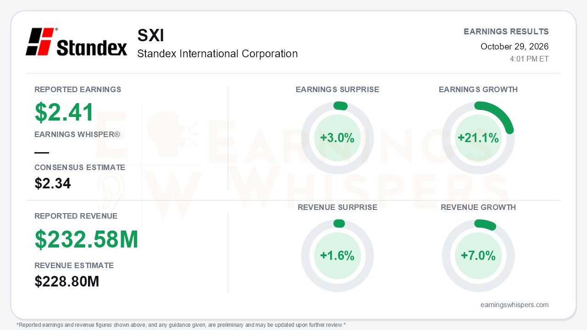
Task: Click the REVENUE SURPRISE heading
Action: (x=338, y=207)
